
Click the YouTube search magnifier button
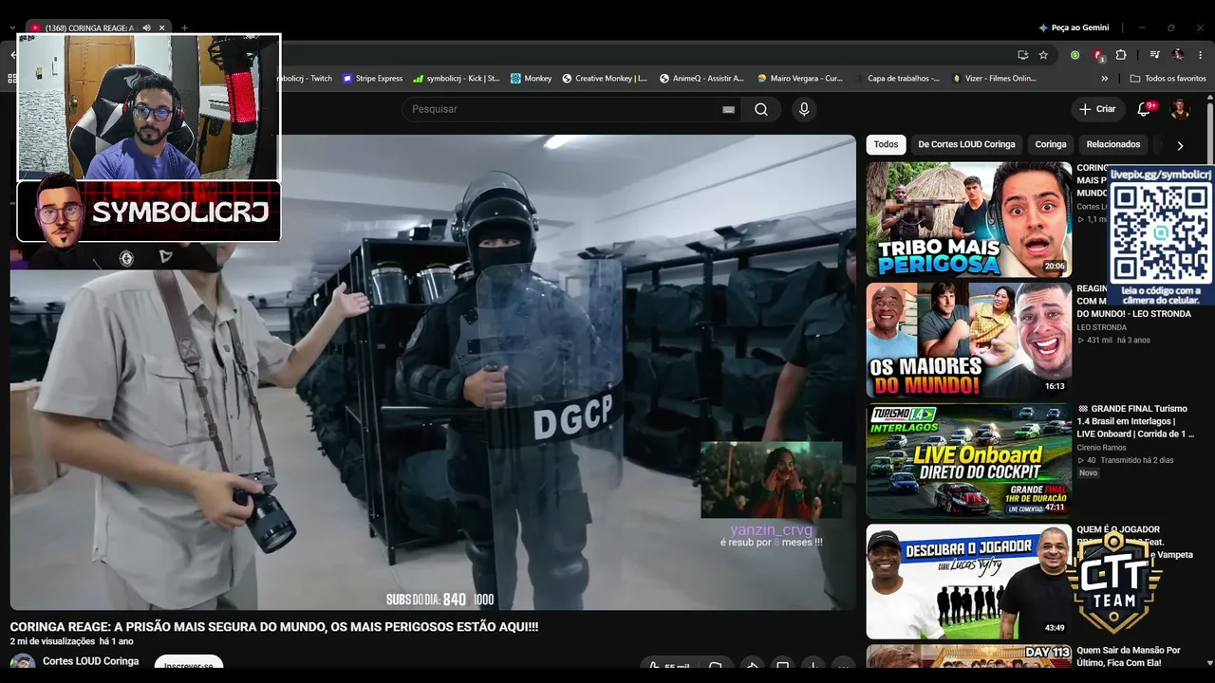[x=761, y=109]
